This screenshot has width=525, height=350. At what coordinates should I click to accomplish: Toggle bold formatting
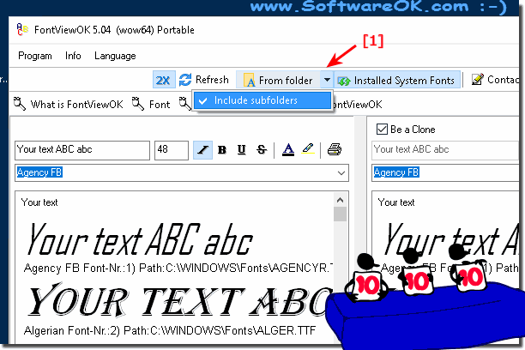(x=221, y=150)
